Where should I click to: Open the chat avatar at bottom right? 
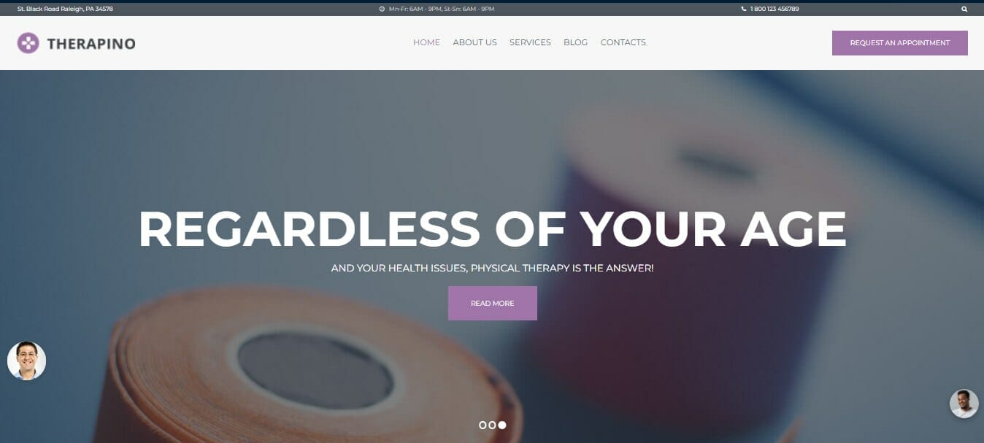964,404
